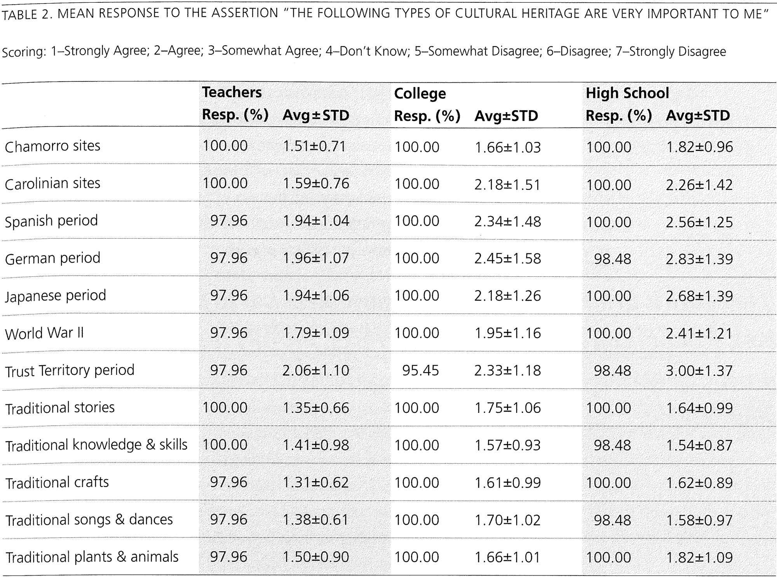The image size is (777, 577).
Task: Select value 3.00±1.37 in High School
Action: pos(699,371)
